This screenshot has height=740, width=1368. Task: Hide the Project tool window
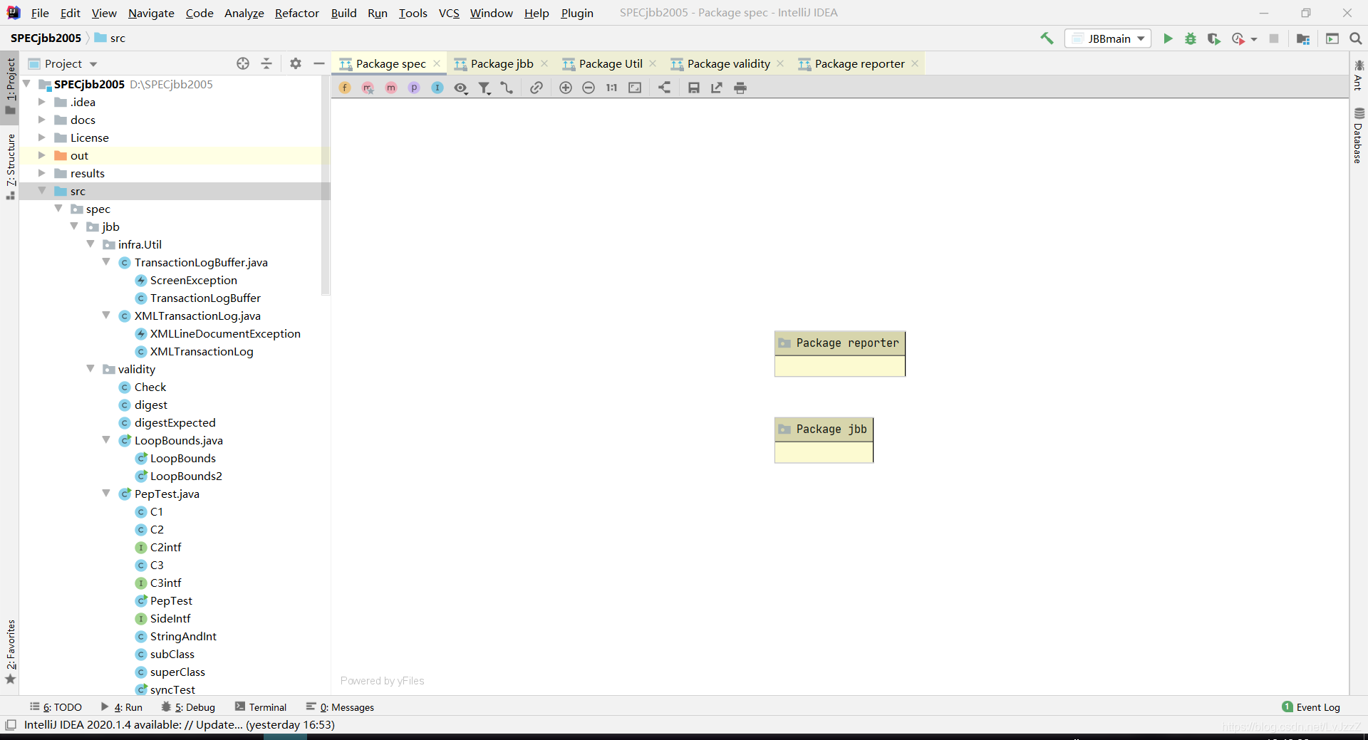(x=319, y=63)
